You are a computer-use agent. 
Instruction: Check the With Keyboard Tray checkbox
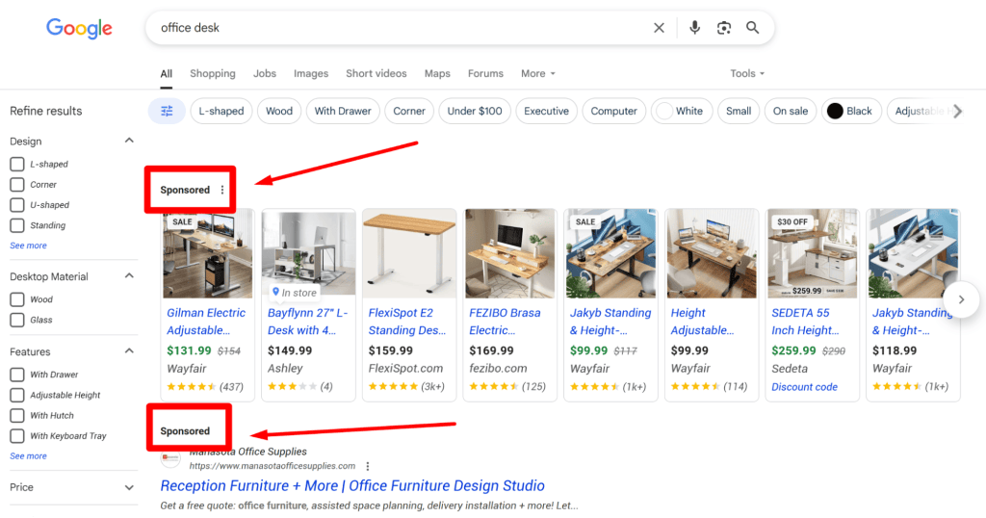(17, 436)
